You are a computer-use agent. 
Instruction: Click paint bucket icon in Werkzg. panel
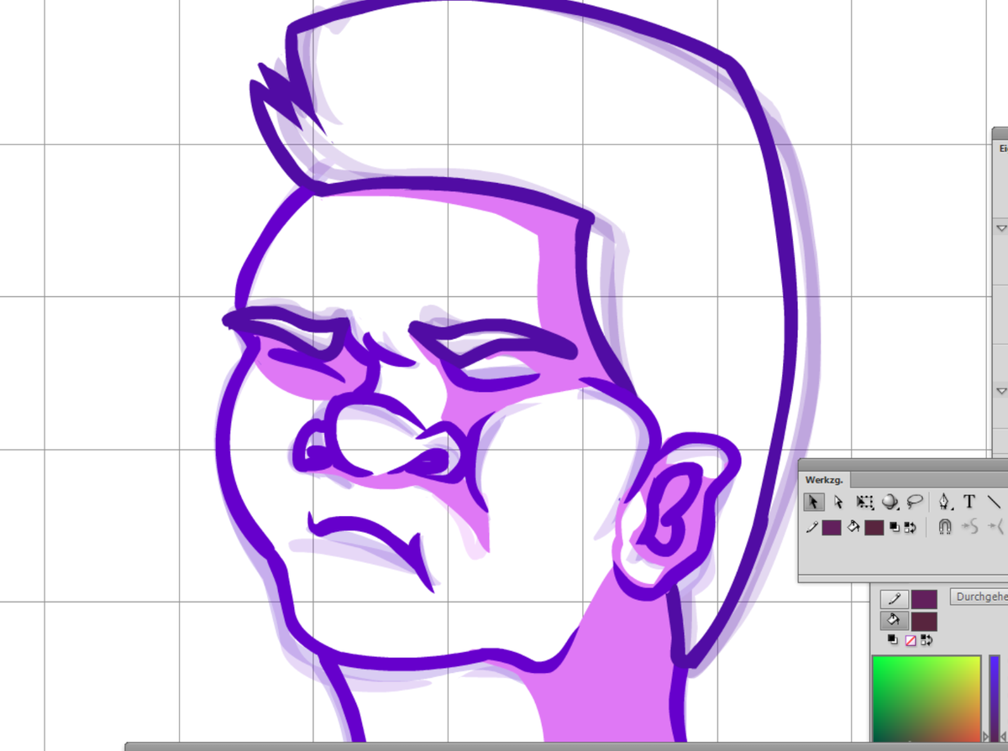tap(854, 528)
